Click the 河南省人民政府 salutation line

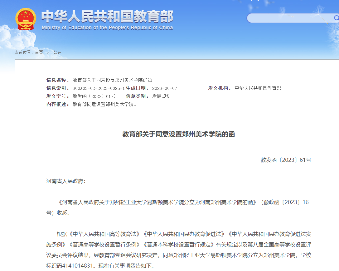click(65, 181)
